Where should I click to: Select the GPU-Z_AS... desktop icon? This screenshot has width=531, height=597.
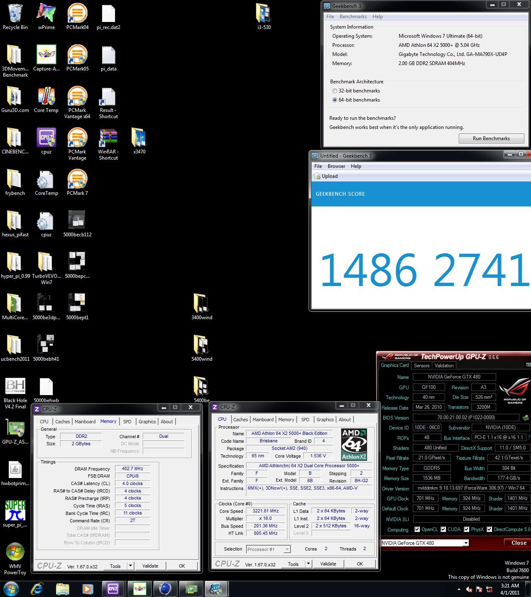pos(15,428)
